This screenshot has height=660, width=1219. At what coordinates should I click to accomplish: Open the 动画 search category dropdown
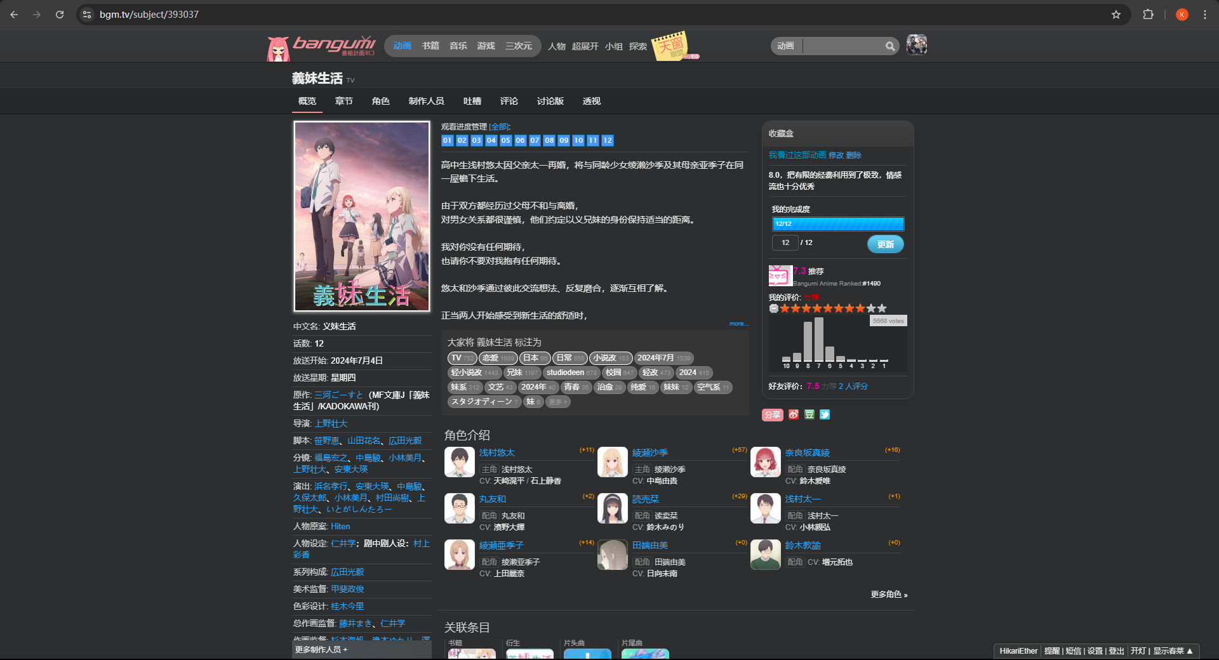coord(786,46)
